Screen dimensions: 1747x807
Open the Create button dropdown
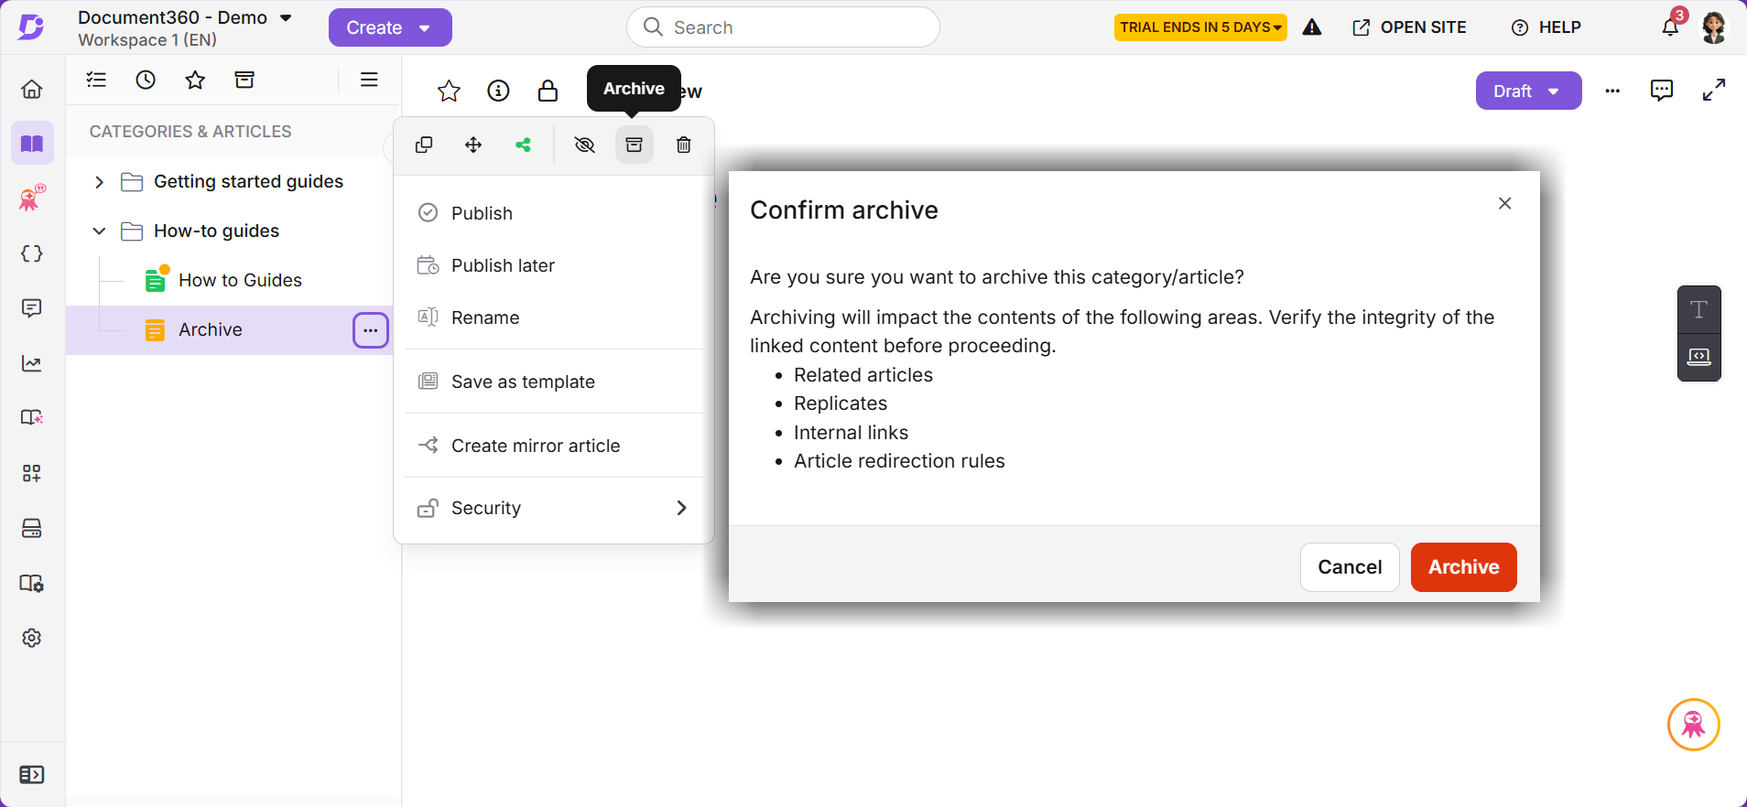pyautogui.click(x=390, y=27)
